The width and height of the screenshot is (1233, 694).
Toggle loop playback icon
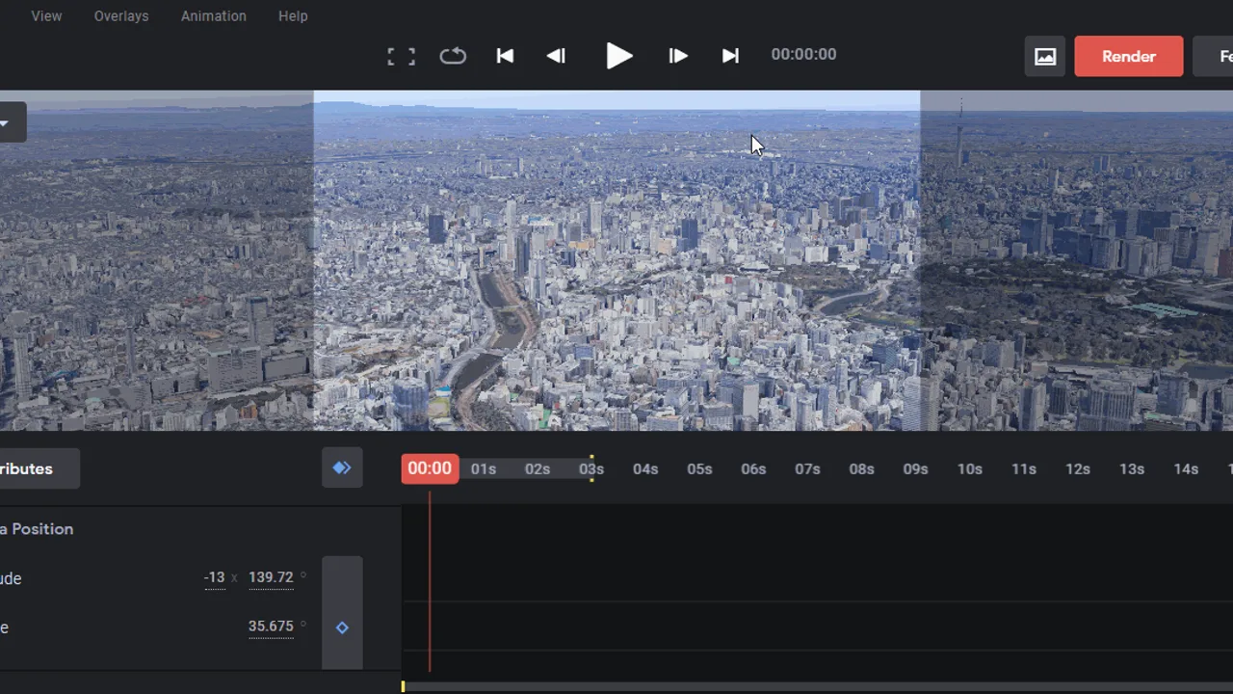pyautogui.click(x=453, y=56)
